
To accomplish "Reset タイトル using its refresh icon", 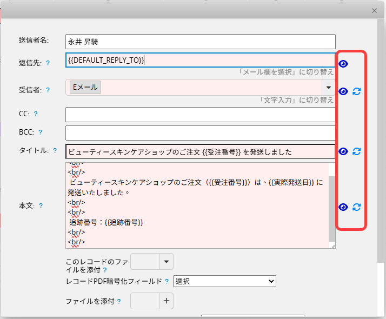I will point(356,151).
